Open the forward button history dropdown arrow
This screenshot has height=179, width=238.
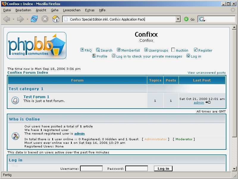27,19
